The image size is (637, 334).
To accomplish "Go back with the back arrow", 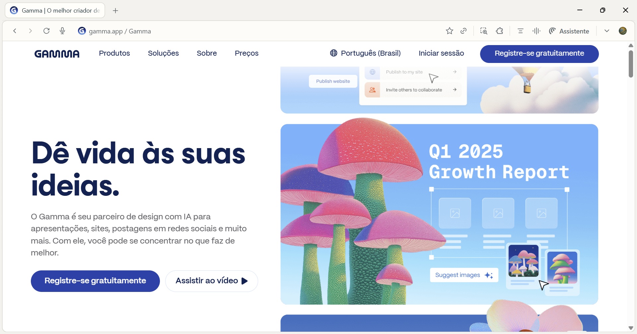I will point(15,31).
